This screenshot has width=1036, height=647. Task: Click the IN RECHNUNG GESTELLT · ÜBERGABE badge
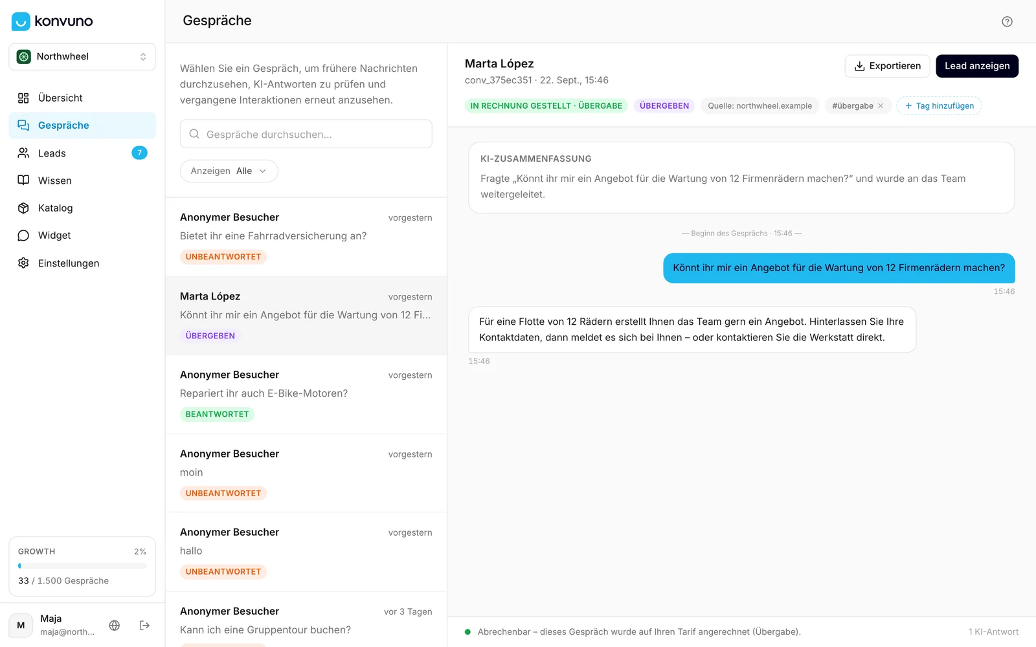[546, 105]
